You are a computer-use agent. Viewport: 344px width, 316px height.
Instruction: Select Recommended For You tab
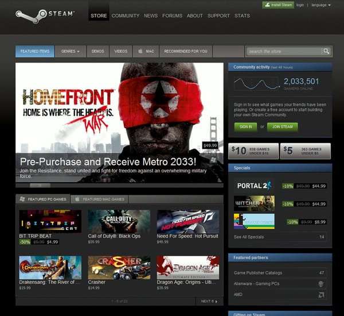[186, 51]
